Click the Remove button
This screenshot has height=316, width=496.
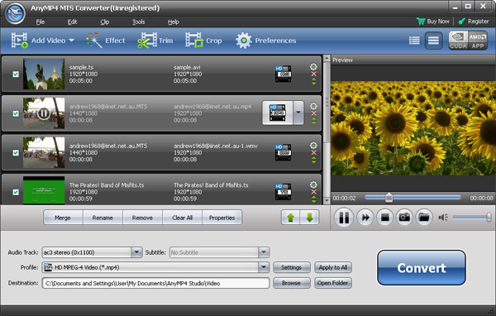pyautogui.click(x=142, y=218)
